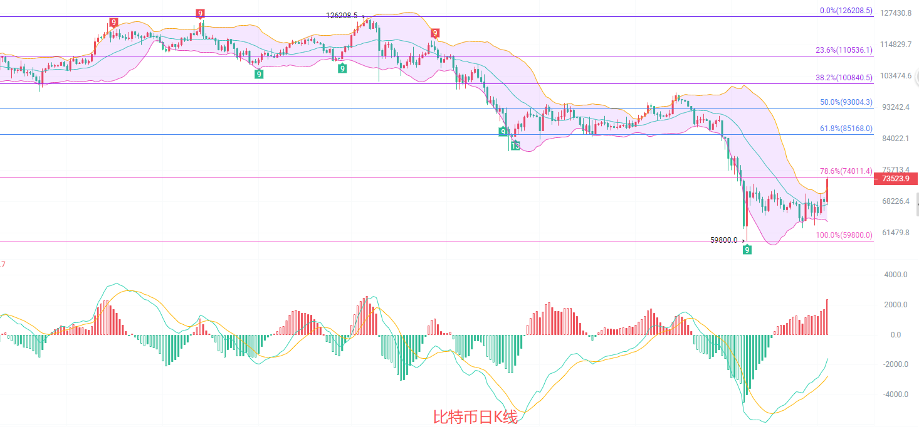Click the green 9 marker below the 59800.0 low

747,250
